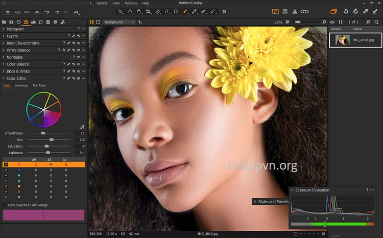Switch to the Skin Tone tab

(x=39, y=85)
